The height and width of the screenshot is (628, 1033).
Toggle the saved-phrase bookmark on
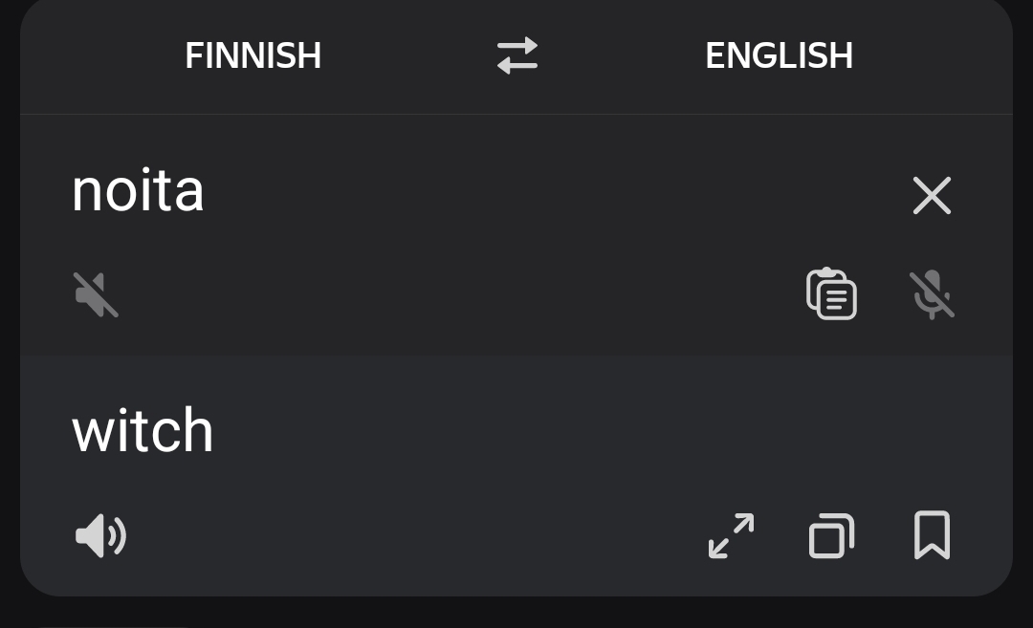pos(933,535)
